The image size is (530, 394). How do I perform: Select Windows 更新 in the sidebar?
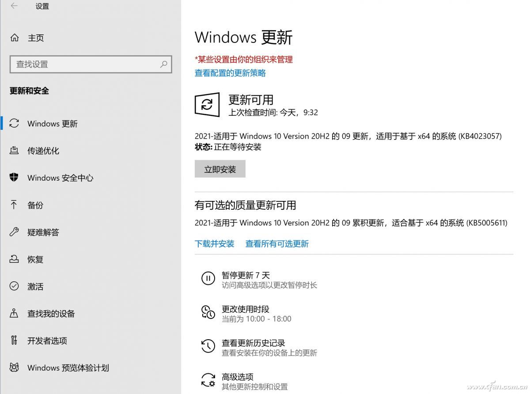[x=52, y=124]
